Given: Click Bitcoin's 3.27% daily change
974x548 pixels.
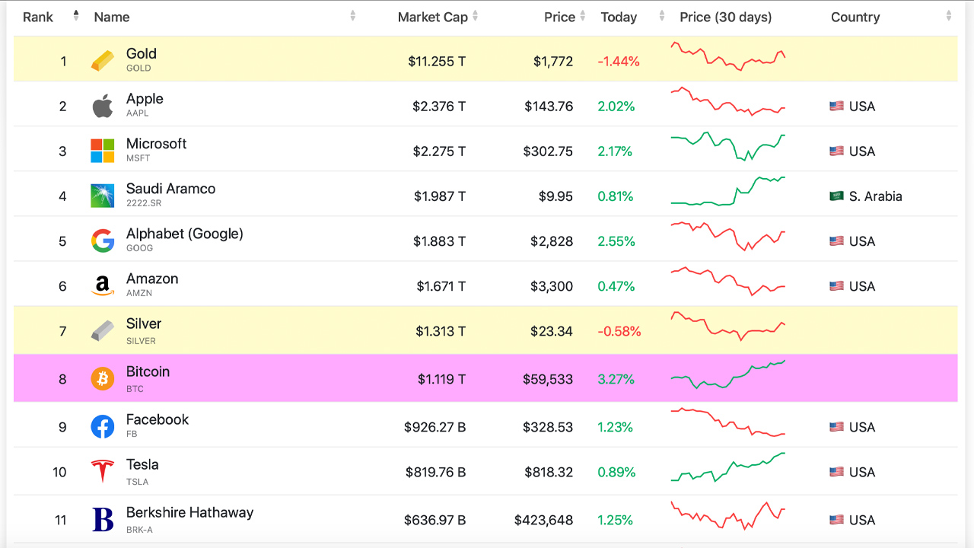Looking at the screenshot, I should click(x=616, y=379).
